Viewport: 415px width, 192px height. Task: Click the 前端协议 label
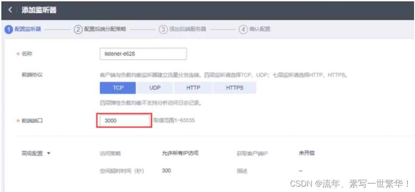point(32,75)
